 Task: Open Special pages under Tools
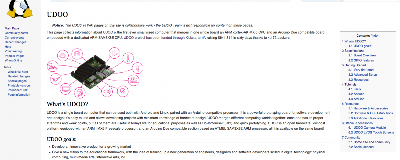pos(17,81)
